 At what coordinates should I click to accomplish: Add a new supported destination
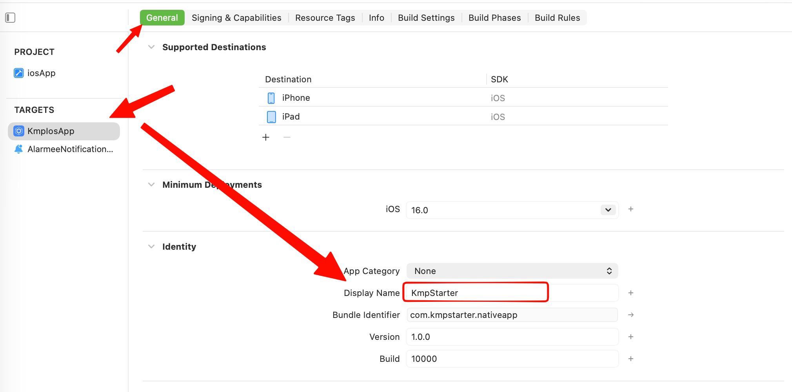(266, 137)
